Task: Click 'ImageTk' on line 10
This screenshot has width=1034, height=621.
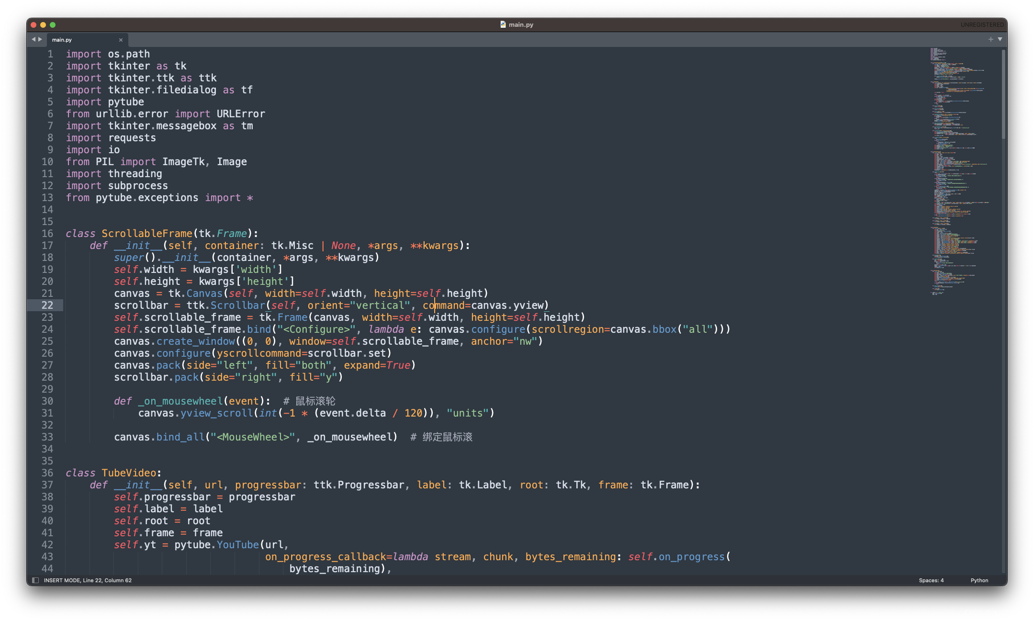Action: pos(183,162)
